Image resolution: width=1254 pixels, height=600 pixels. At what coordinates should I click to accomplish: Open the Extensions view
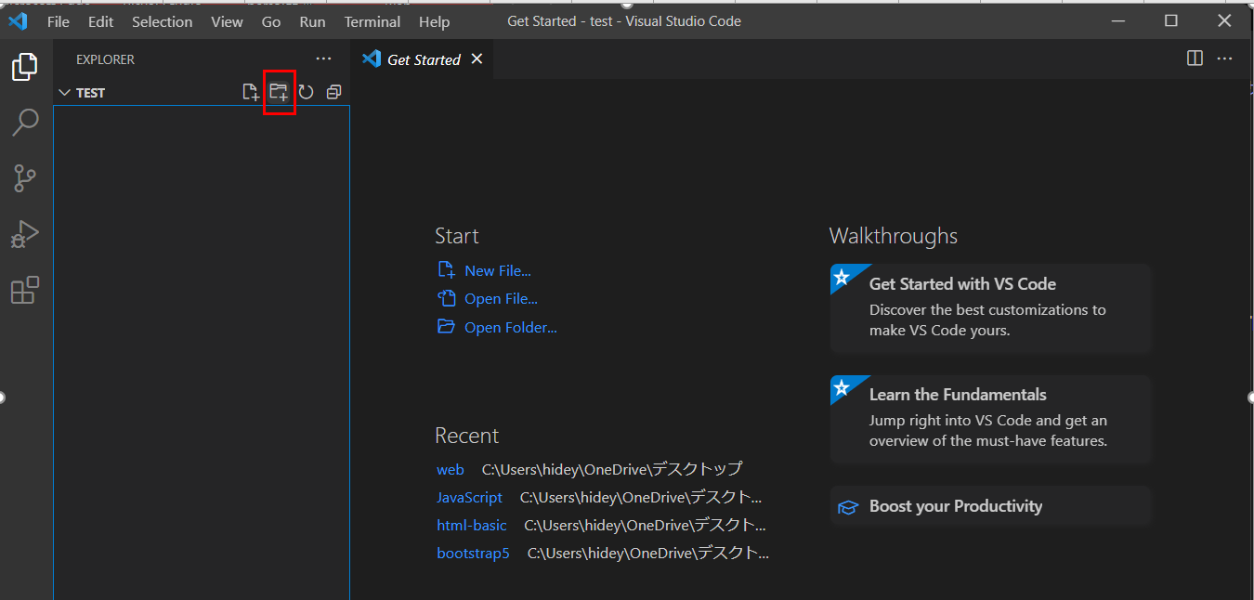[25, 291]
